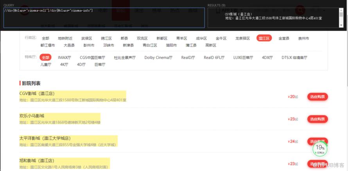Filter halls by IMAX厅
The width and height of the screenshot is (348, 171).
click(65, 58)
